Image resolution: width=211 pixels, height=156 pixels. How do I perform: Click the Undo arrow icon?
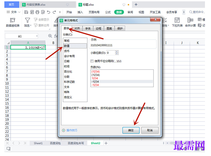tap(48, 12)
